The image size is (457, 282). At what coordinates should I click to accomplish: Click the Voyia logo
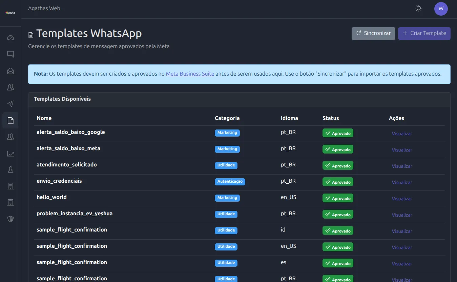[11, 13]
